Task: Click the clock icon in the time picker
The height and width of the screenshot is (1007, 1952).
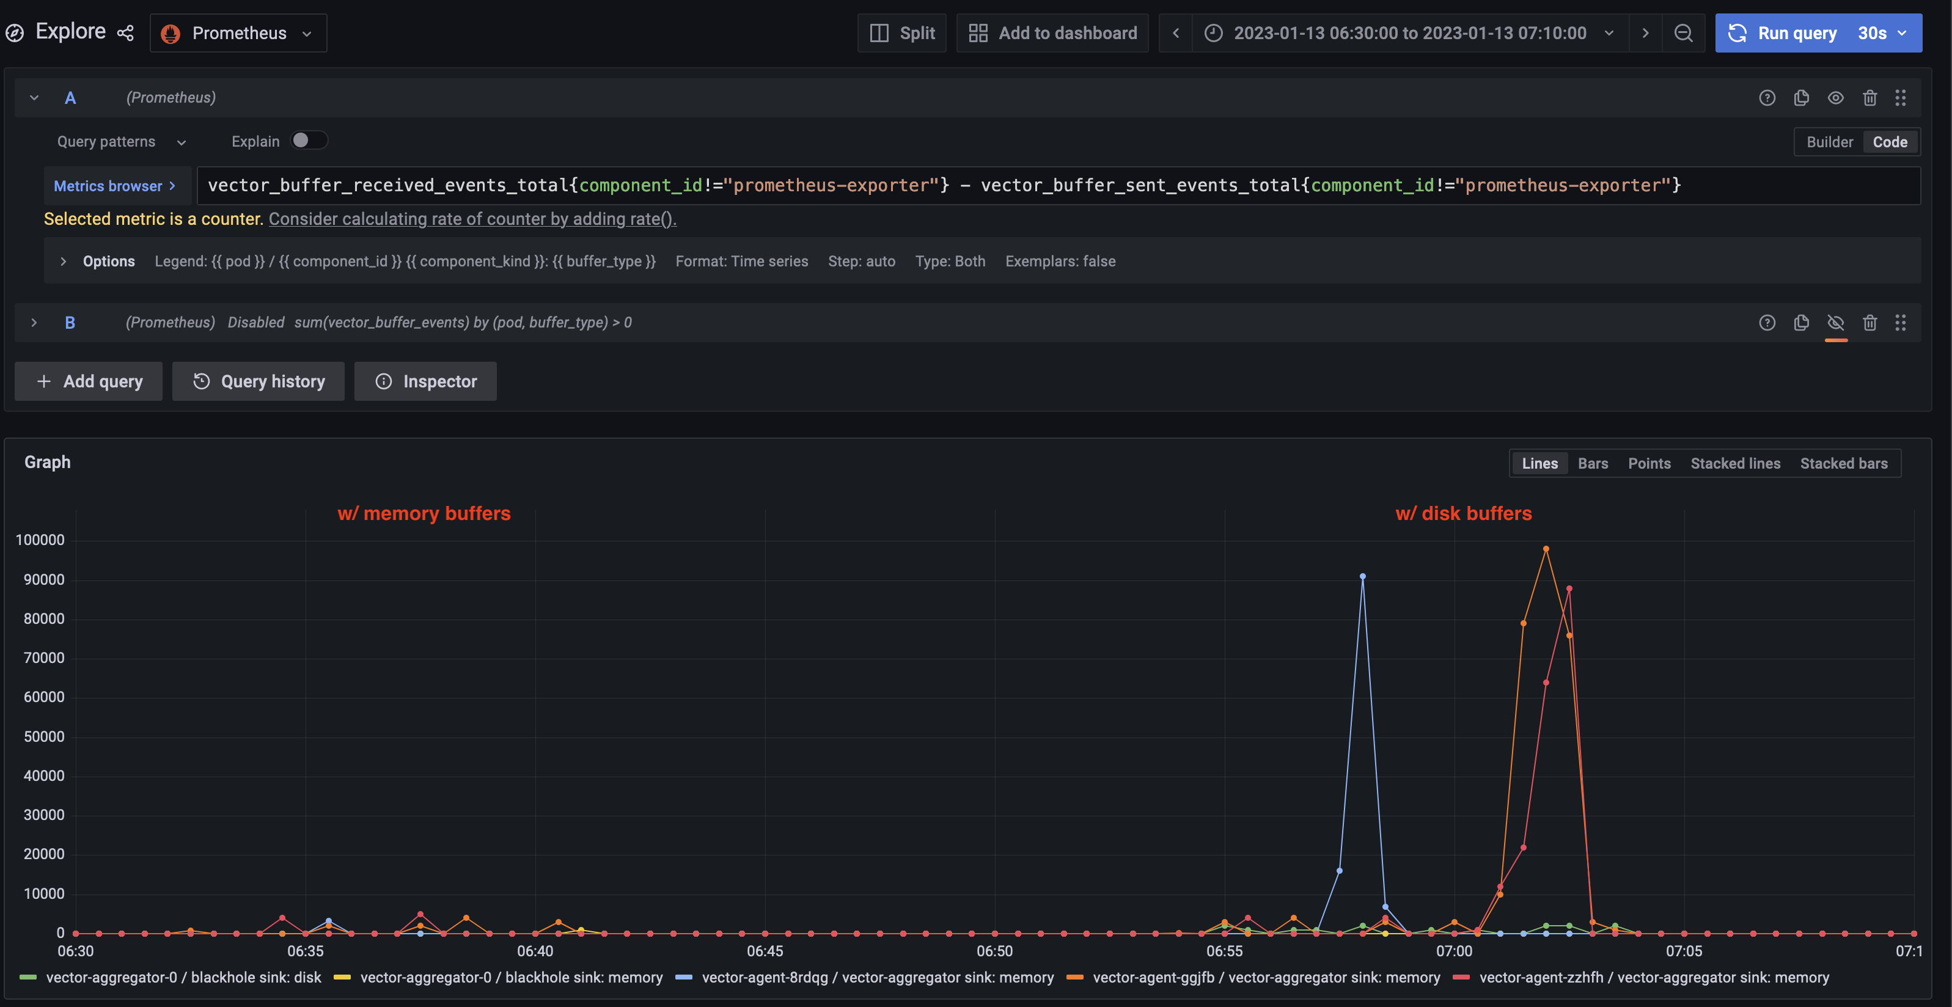Action: click(1213, 32)
